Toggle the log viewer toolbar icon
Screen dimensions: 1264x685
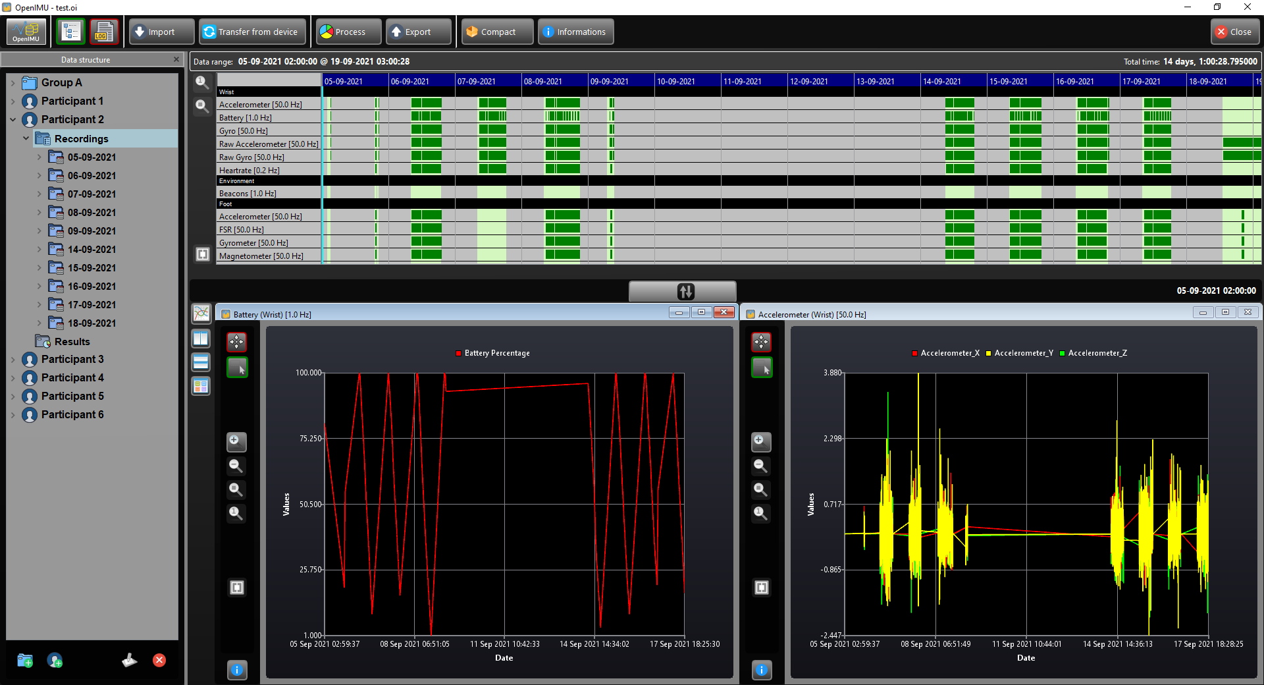(103, 32)
